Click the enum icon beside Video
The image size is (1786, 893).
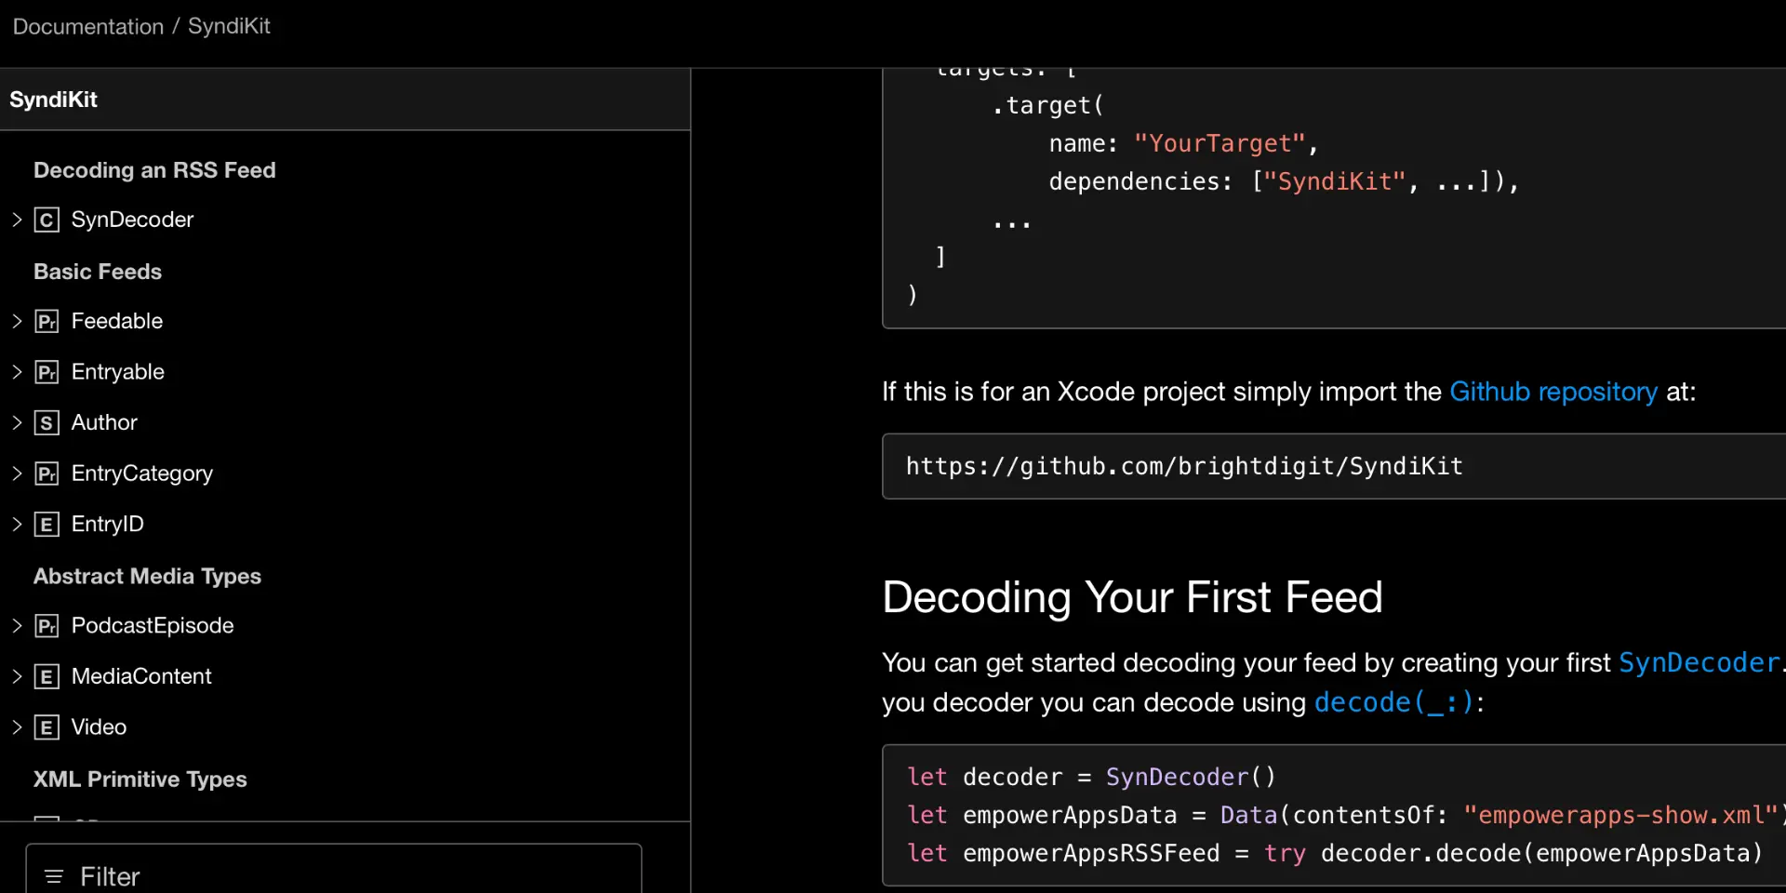(x=47, y=727)
